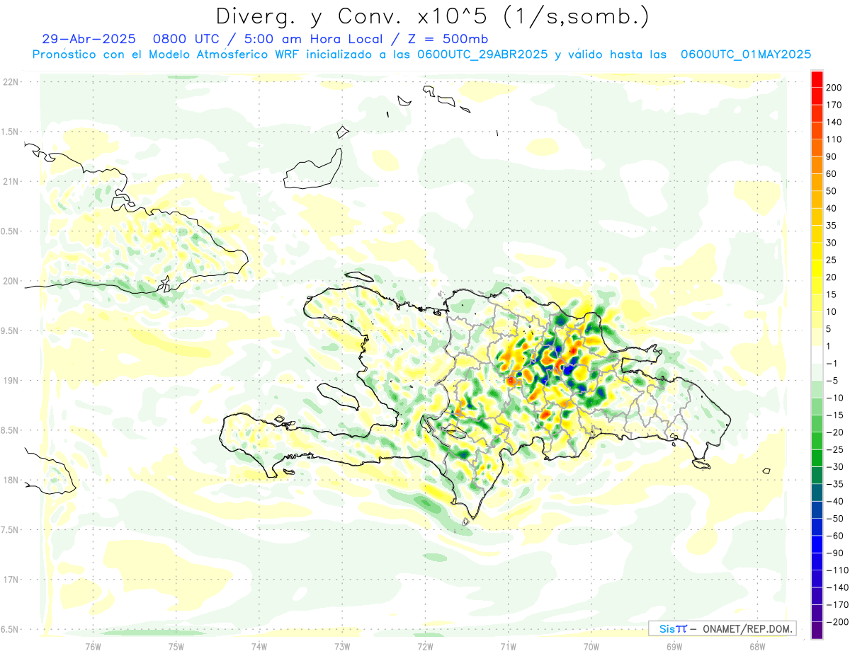The image size is (850, 656).
Task: Click the longitude label '74W'
Action: pyautogui.click(x=259, y=646)
